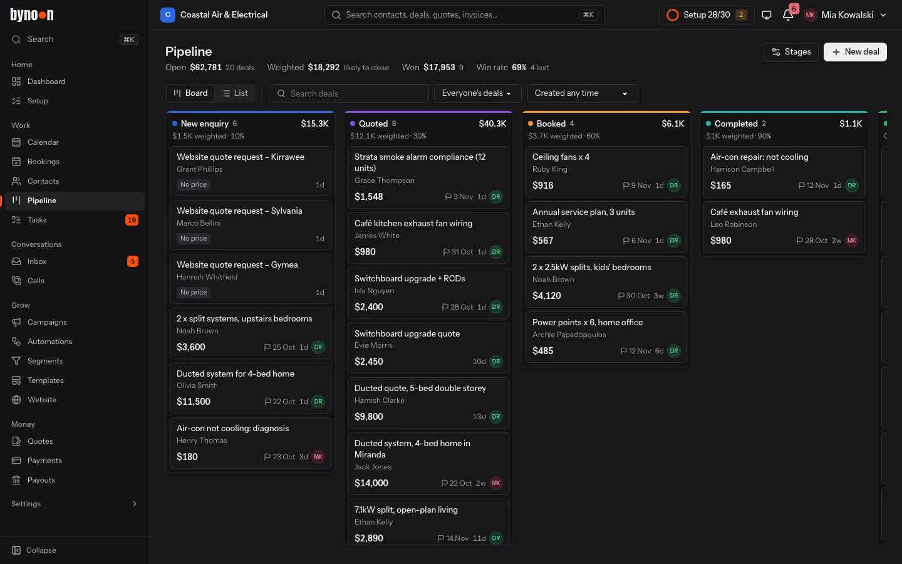Open Setup in Home section
This screenshot has height=564, width=902.
tap(75, 101)
